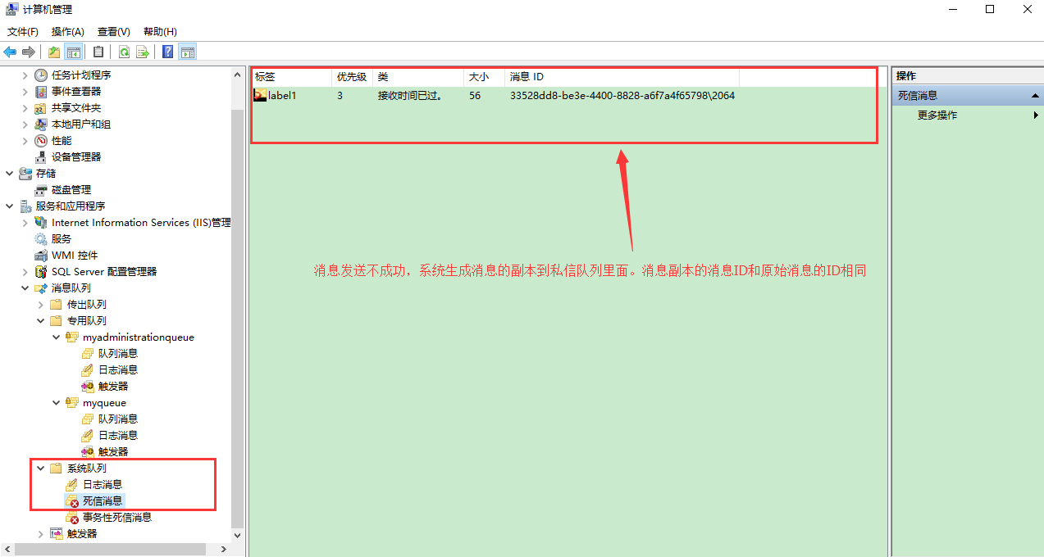The height and width of the screenshot is (557, 1044).
Task: Sort by the 标签 column header
Action: [x=291, y=77]
